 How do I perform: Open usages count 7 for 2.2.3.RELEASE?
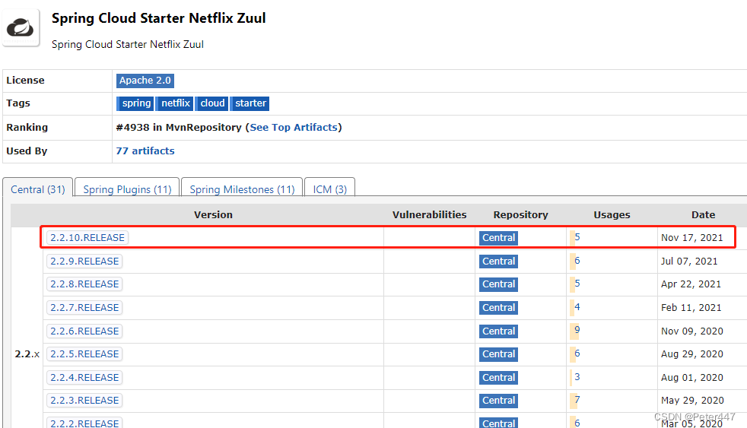[577, 399]
